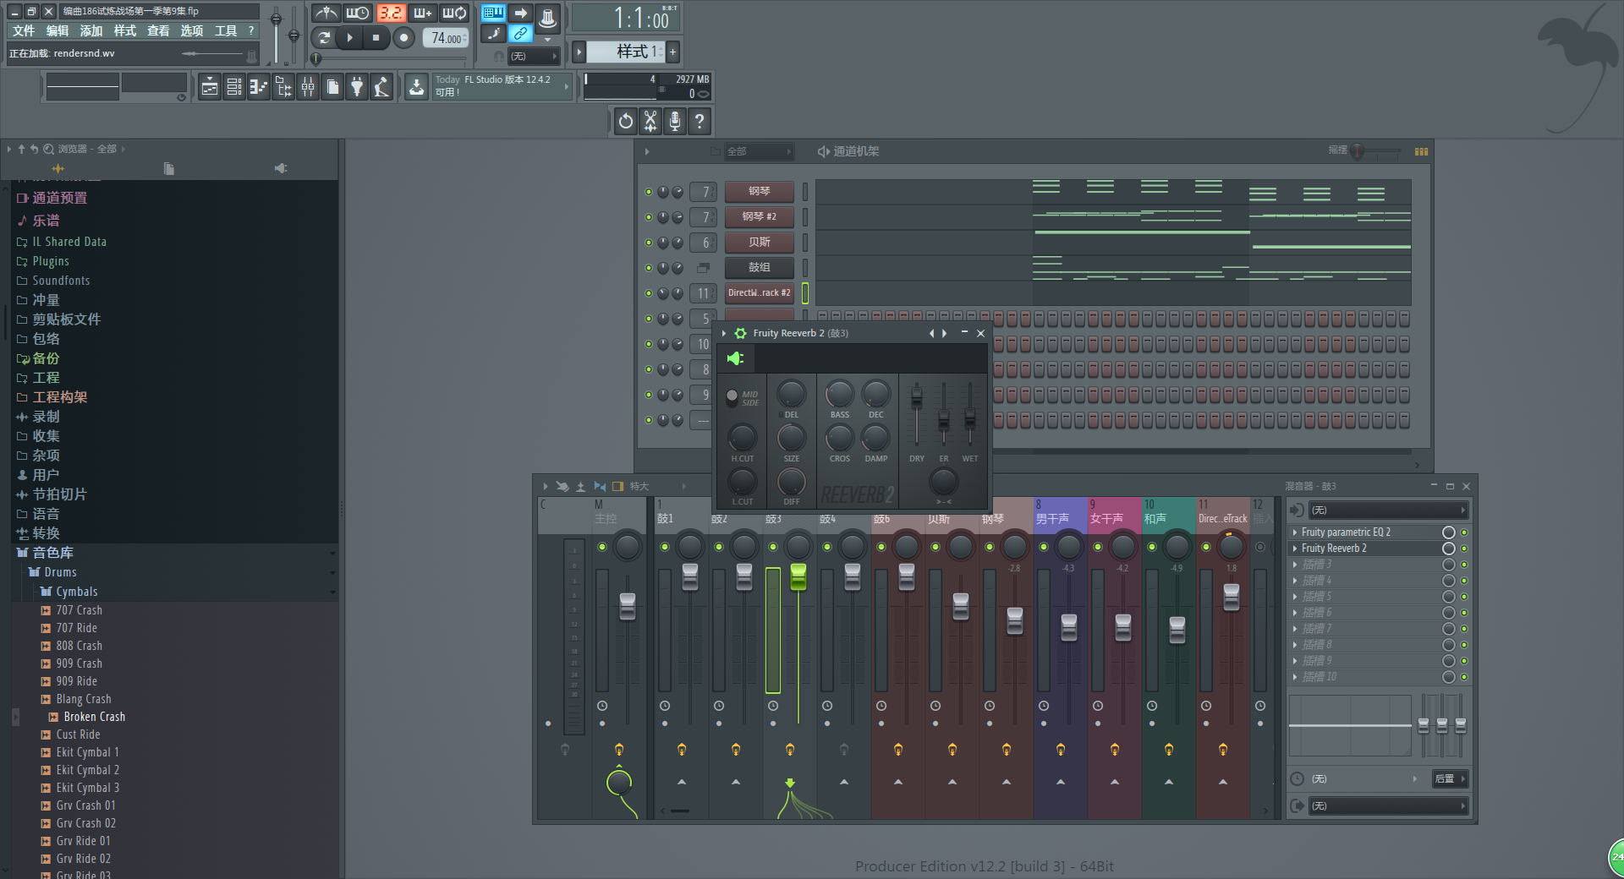Open the 后置 delay dropdown
Screen dimensions: 1624x879
pos(1450,779)
